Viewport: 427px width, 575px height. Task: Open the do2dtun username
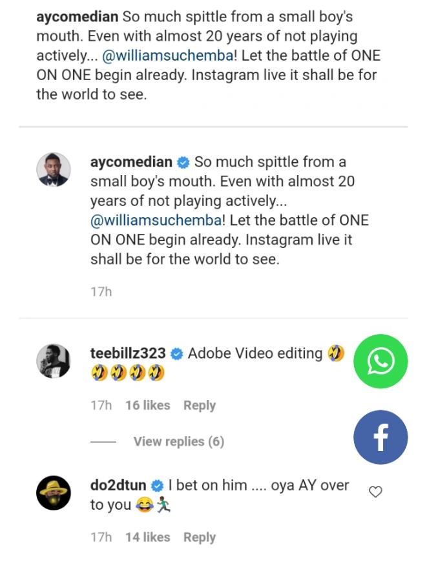(x=118, y=485)
